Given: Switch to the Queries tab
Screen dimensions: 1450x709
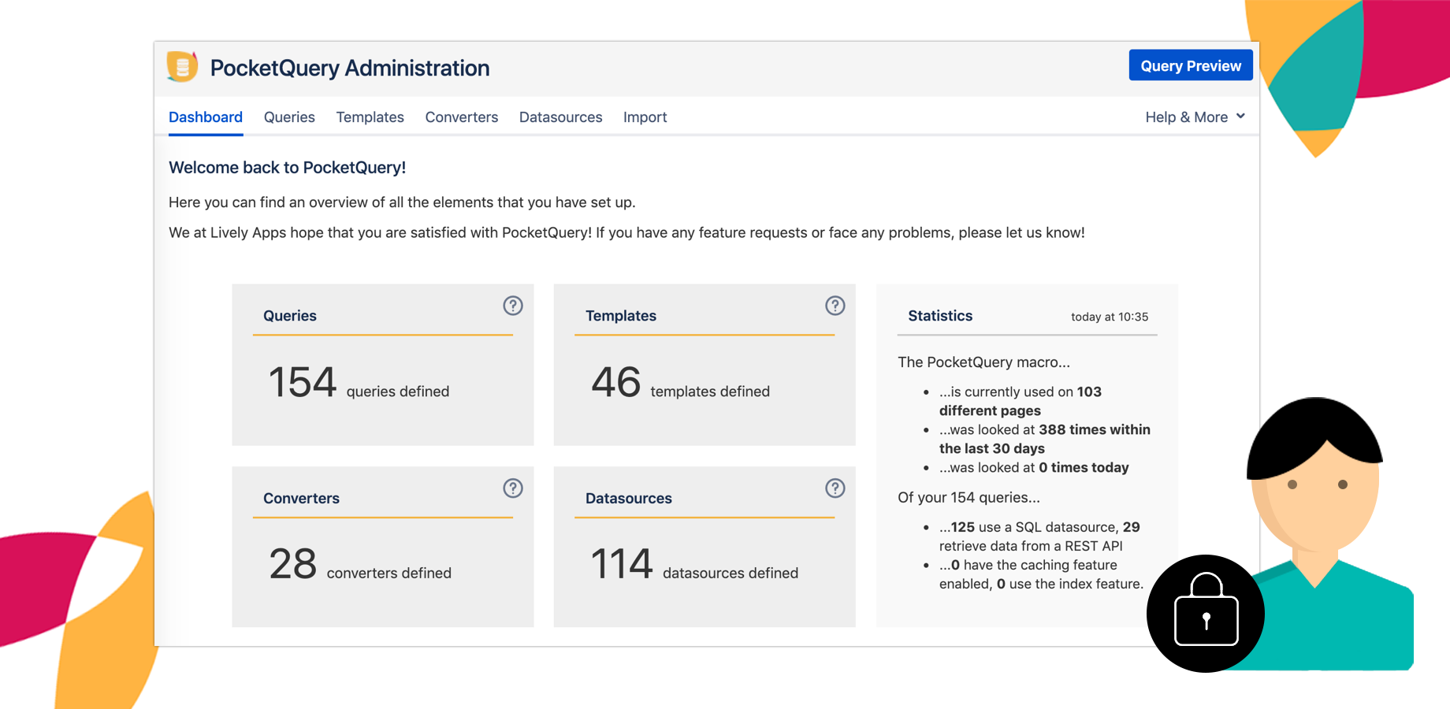Looking at the screenshot, I should [x=289, y=117].
